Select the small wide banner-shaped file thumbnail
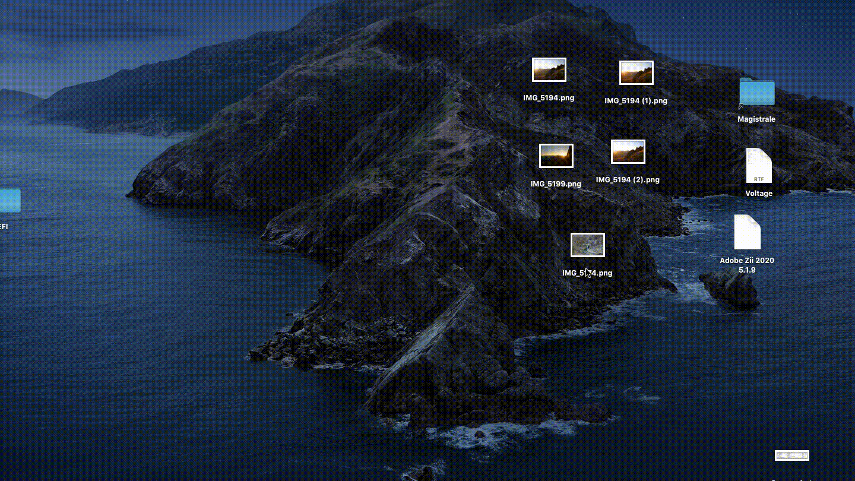 (792, 455)
